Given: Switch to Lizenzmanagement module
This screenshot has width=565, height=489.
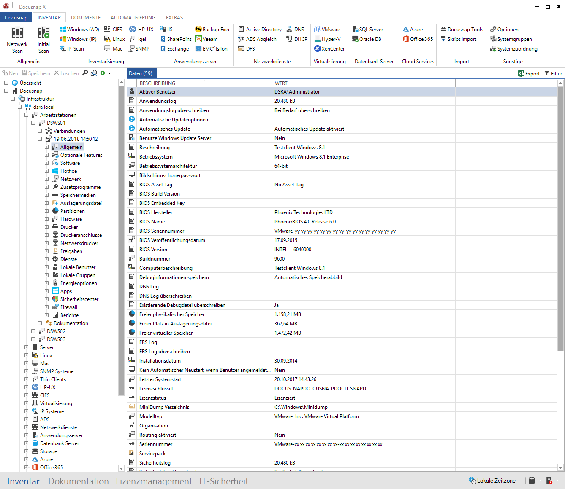Looking at the screenshot, I should coord(154,481).
